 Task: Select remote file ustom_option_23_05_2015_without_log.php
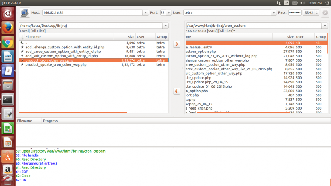257,56
